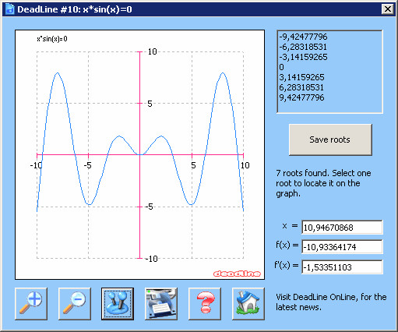The width and height of the screenshot is (398, 332).
Task: Click the x value input field
Action: coord(342,228)
